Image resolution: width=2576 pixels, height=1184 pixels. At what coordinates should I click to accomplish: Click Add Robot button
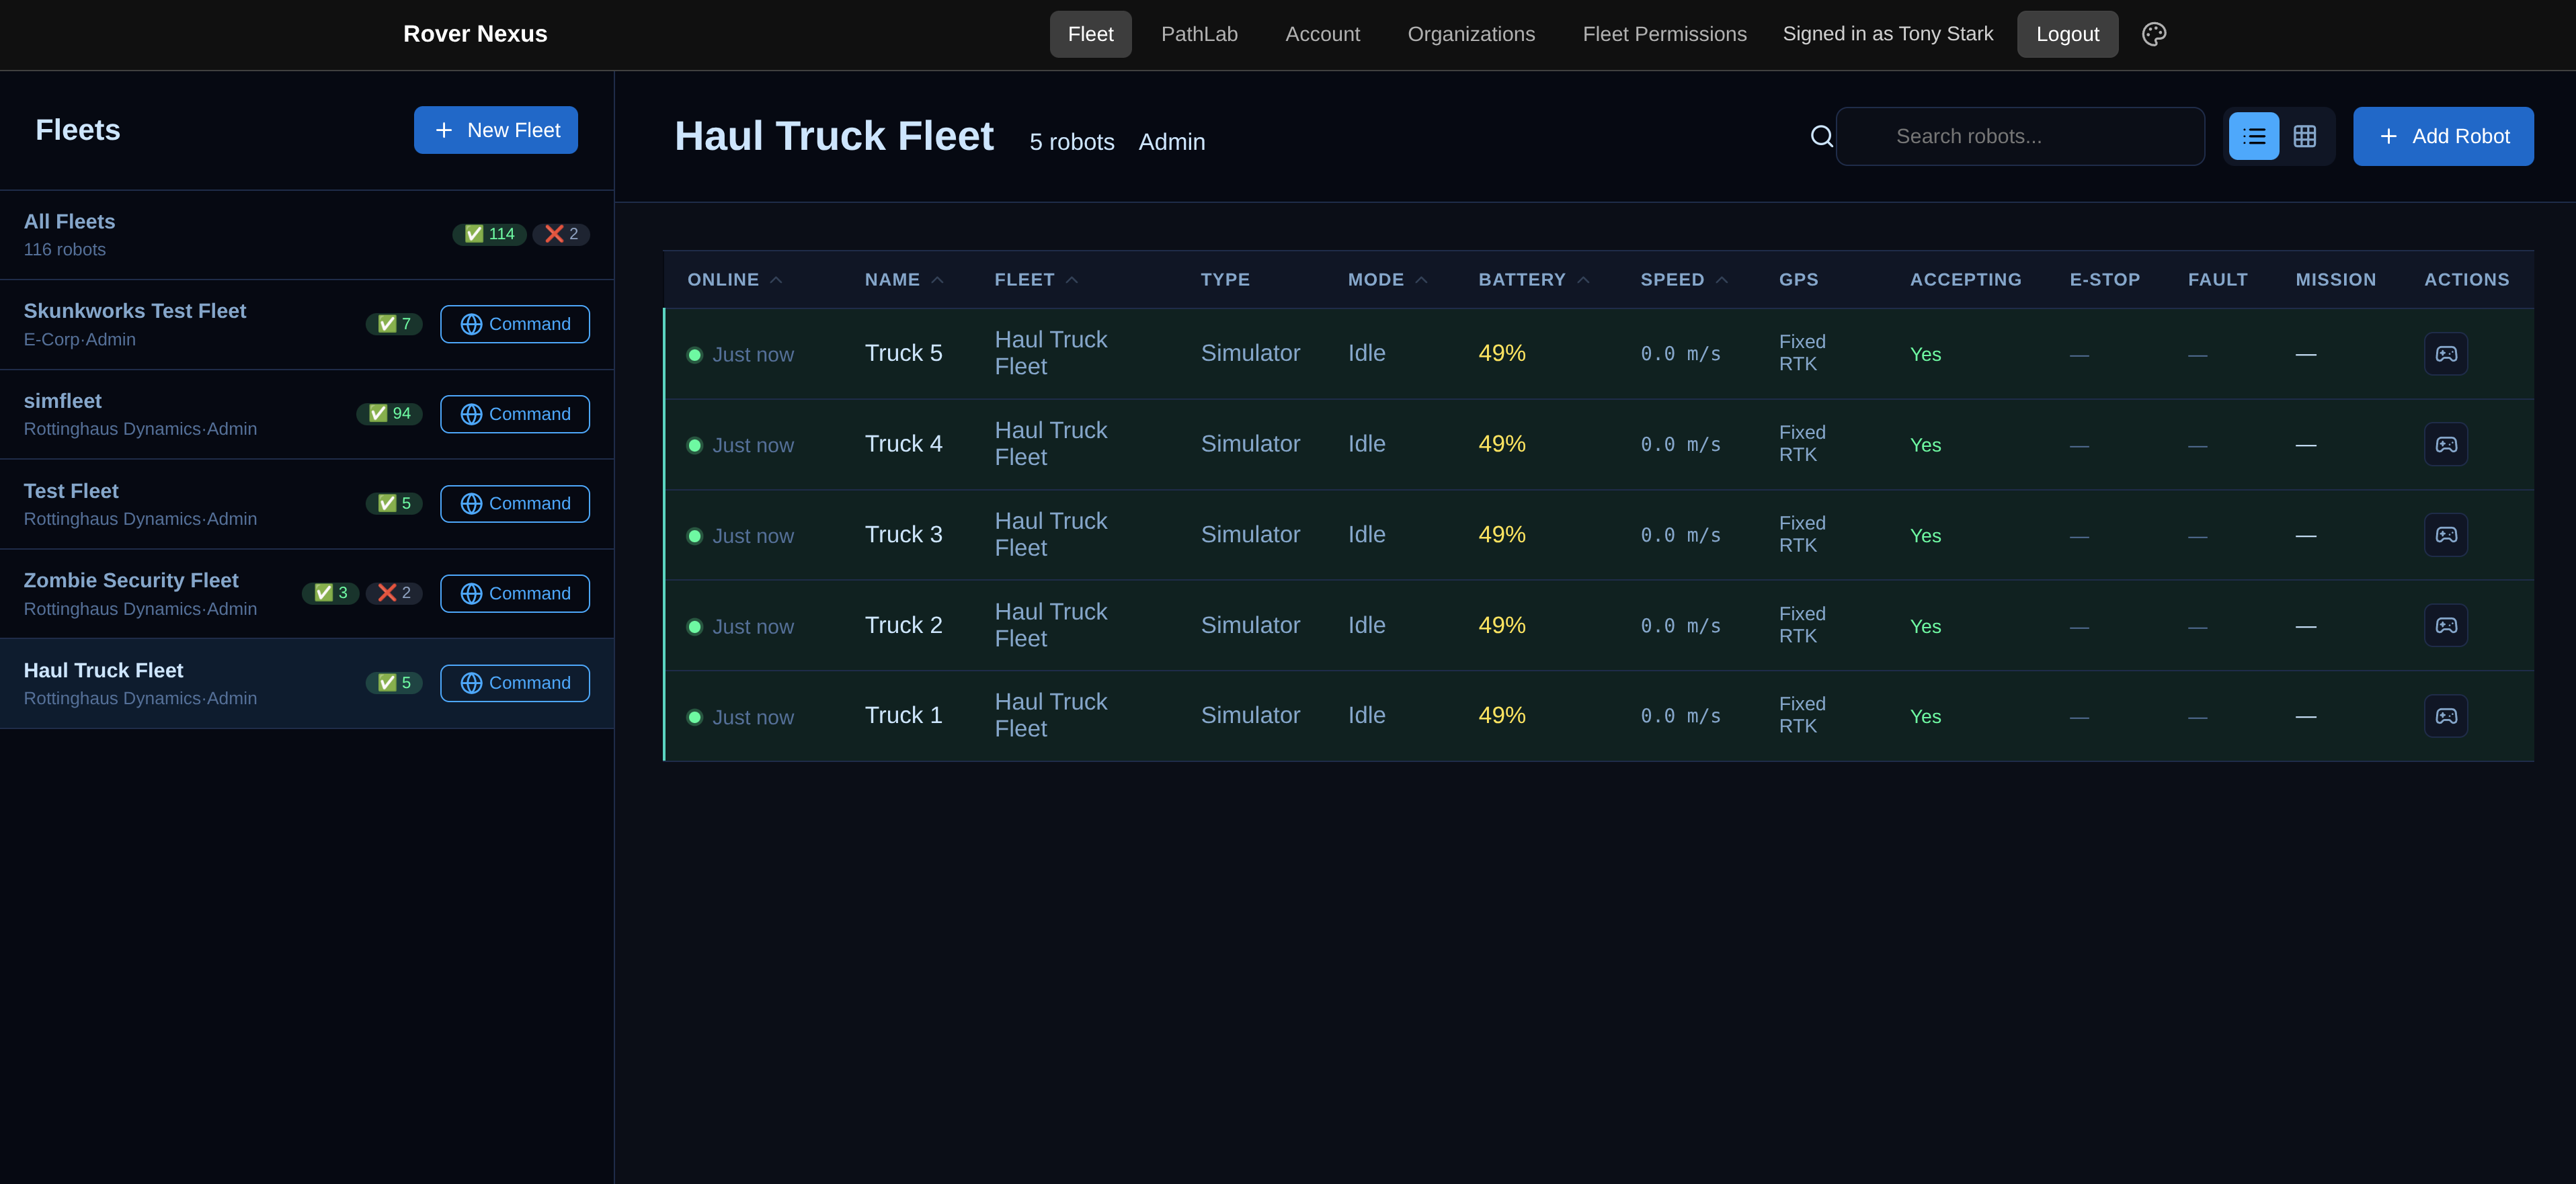point(2443,136)
